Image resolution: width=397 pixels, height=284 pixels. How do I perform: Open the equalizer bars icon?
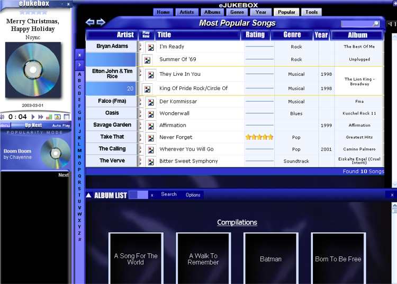pyautogui.click(x=49, y=117)
